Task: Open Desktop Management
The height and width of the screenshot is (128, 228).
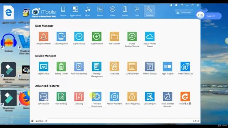Action: tap(97, 66)
